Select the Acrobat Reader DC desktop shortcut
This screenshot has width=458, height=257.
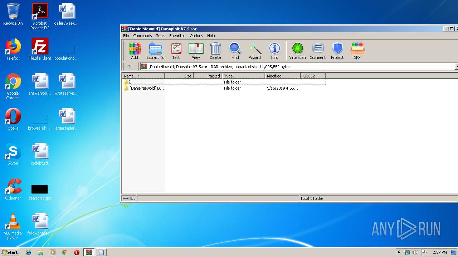(40, 16)
